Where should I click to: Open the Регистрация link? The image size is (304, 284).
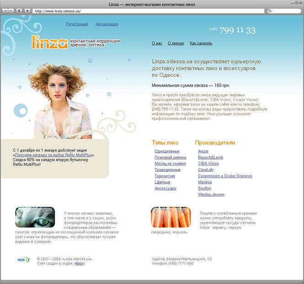77,24
